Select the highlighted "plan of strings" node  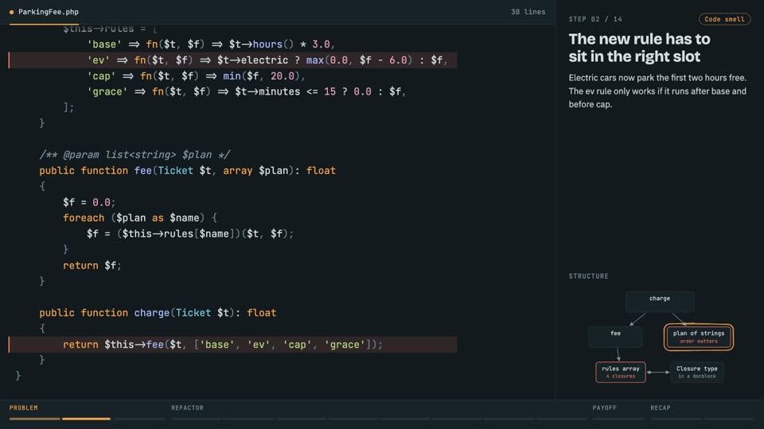[698, 337]
